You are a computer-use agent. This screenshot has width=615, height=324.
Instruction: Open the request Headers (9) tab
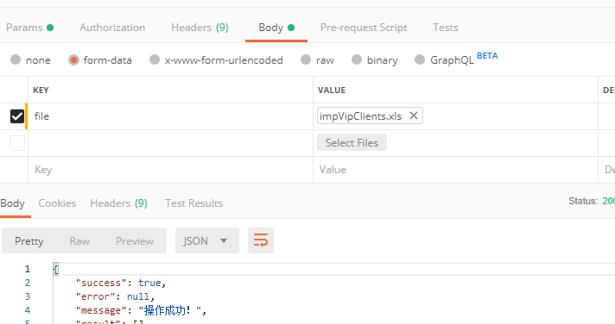200,28
